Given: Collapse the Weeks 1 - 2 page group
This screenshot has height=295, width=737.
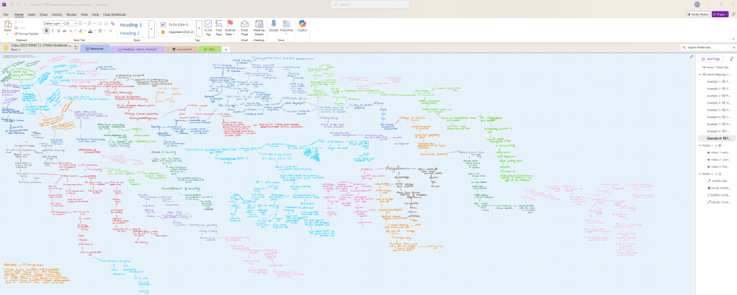Looking at the screenshot, I should (700, 145).
